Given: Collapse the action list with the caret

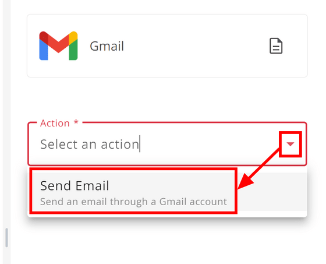Looking at the screenshot, I should click(x=290, y=144).
